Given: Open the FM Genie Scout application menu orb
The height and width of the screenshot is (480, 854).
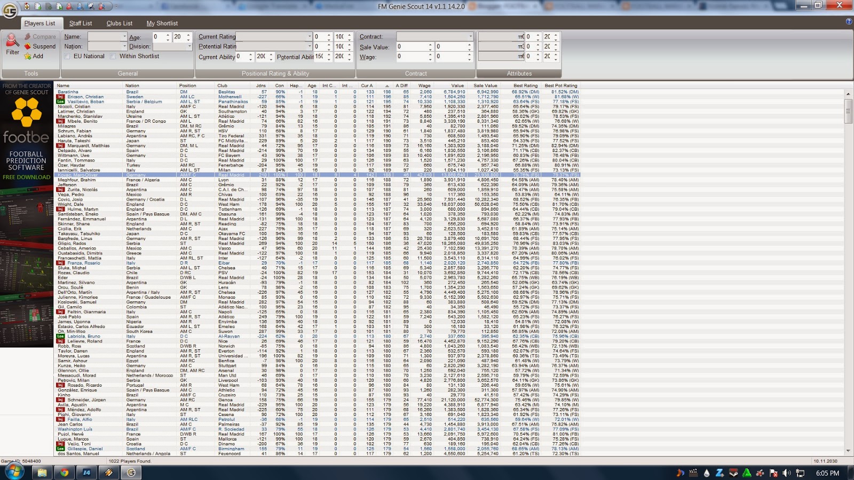Looking at the screenshot, I should 10,10.
